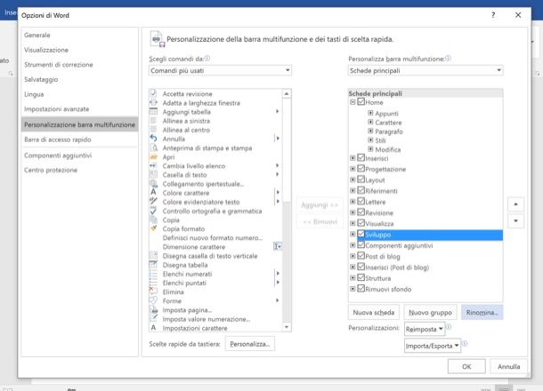
Task: Open the help question mark icon
Action: [x=493, y=15]
